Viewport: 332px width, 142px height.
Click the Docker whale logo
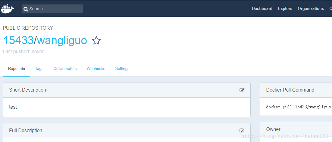8,8
